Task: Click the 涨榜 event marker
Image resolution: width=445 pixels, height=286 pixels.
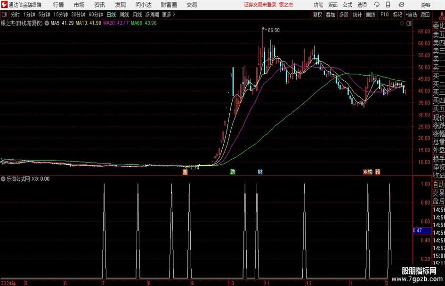Action: click(367, 172)
